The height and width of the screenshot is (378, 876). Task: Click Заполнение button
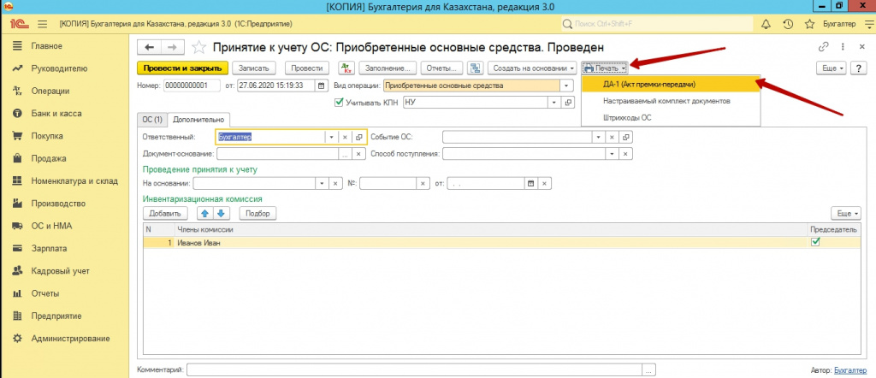coord(388,68)
